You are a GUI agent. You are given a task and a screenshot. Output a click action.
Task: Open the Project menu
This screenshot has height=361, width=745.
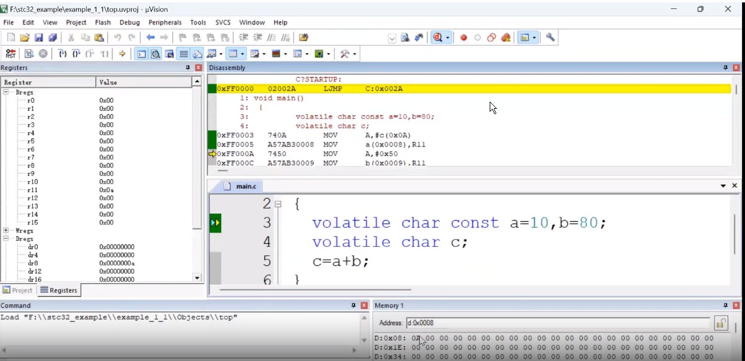click(x=76, y=22)
